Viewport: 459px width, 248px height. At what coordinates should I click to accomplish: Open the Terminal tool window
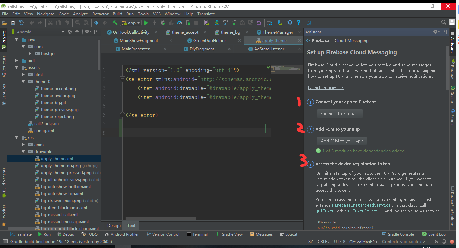point(197,234)
